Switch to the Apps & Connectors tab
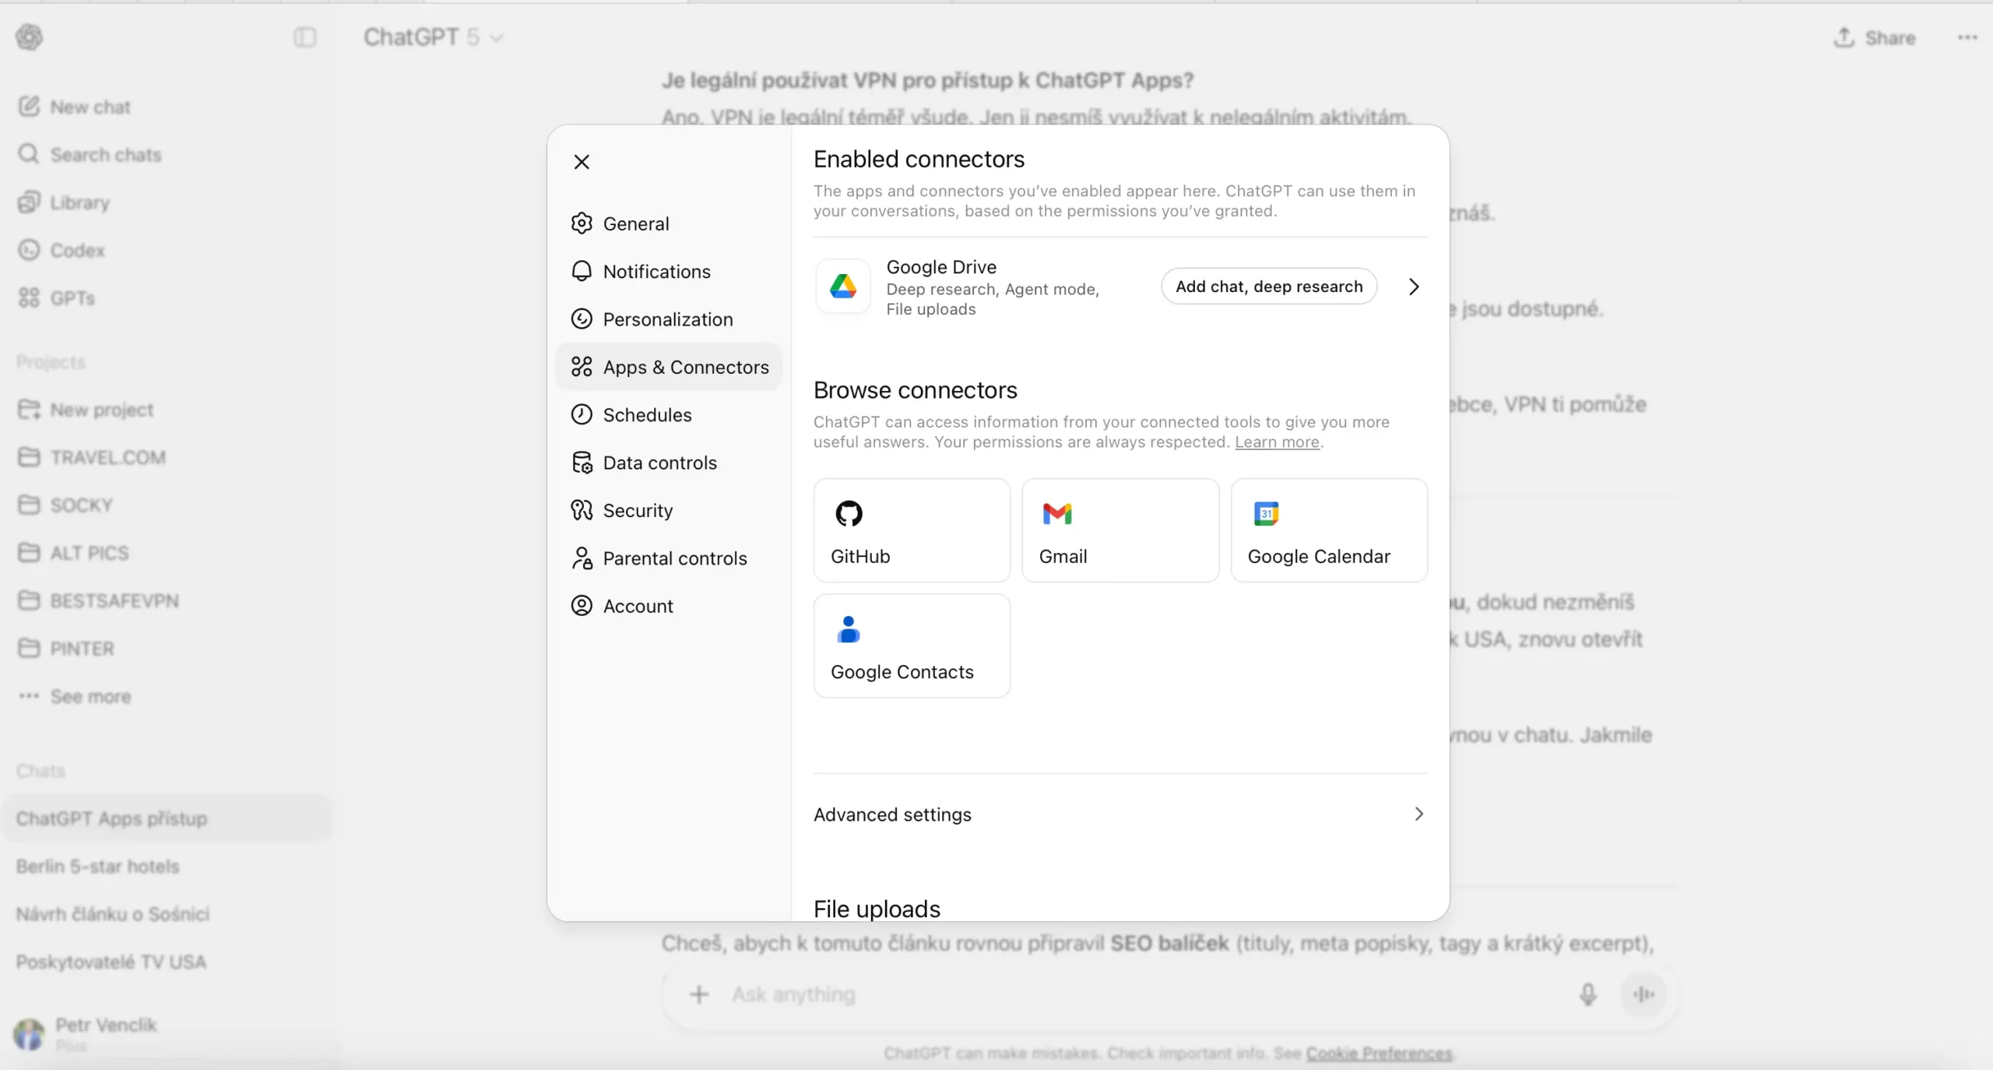This screenshot has width=1993, height=1070. (x=685, y=367)
